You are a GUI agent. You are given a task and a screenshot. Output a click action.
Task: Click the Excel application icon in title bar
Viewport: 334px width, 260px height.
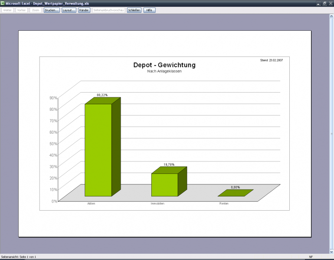[x=3, y=3]
